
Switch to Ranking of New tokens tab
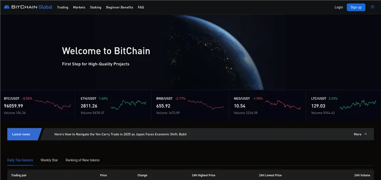[82, 160]
